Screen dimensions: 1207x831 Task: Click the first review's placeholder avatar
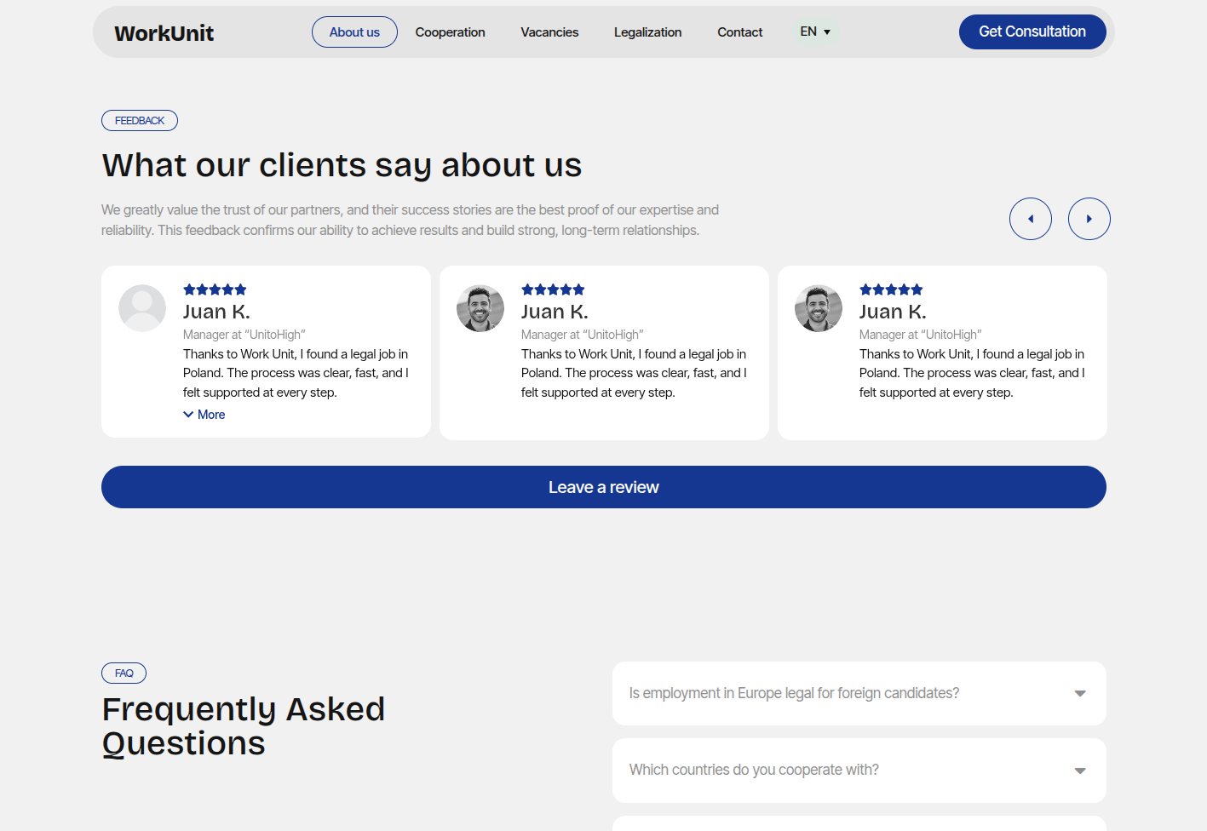[142, 308]
